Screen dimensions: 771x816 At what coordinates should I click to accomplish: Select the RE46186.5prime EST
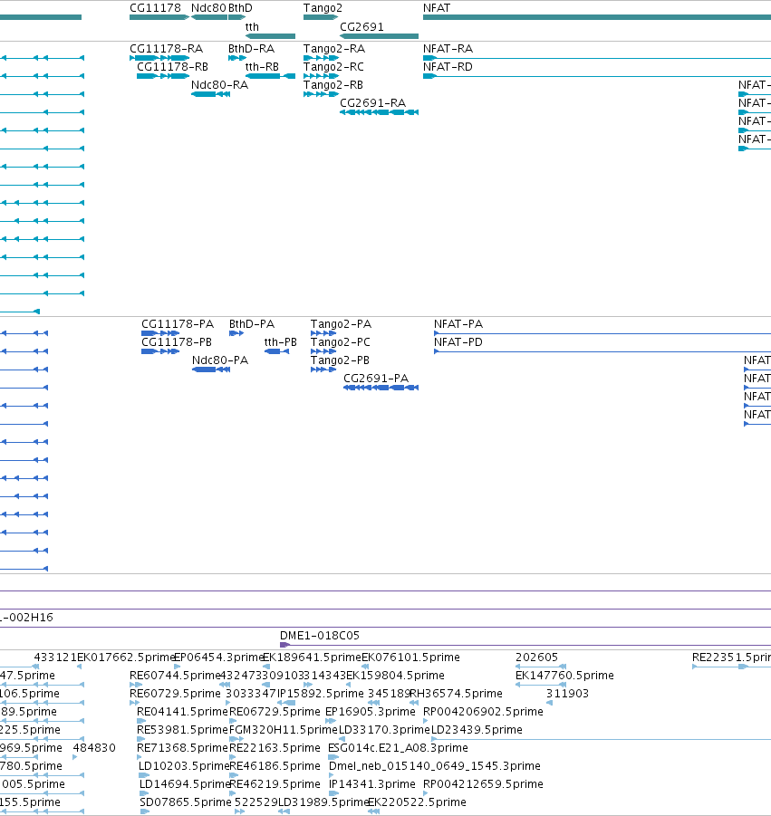tap(234, 775)
